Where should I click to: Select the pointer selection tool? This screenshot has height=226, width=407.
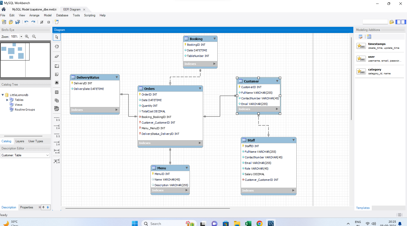coord(57,37)
